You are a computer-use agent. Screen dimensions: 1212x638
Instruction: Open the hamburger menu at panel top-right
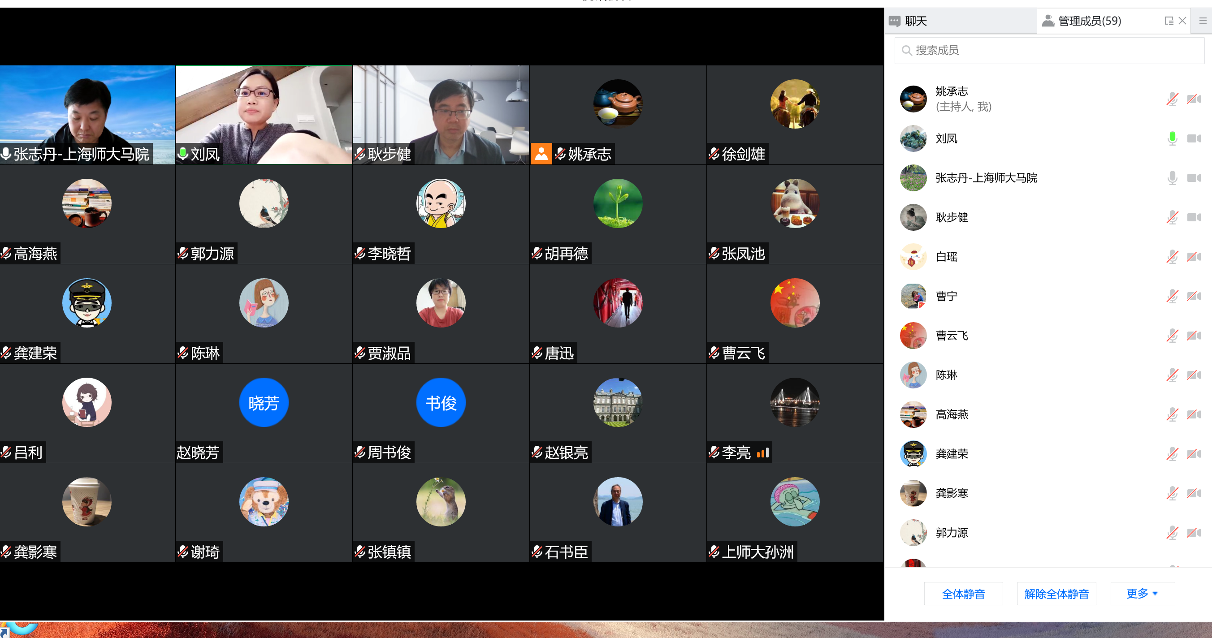point(1202,21)
